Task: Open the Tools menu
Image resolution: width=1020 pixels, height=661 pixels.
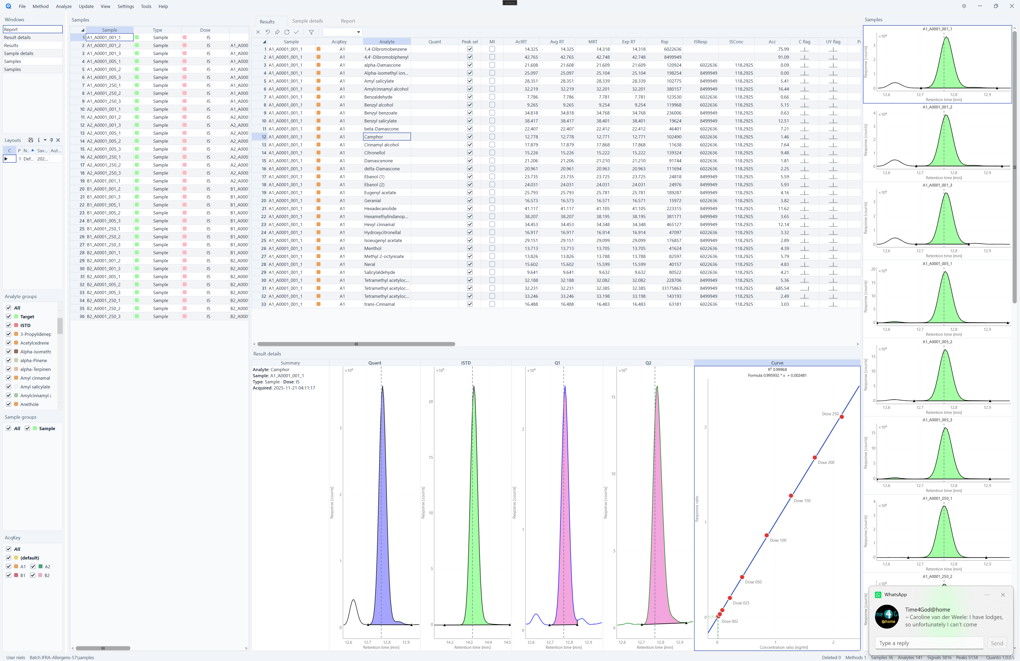Action: click(146, 6)
